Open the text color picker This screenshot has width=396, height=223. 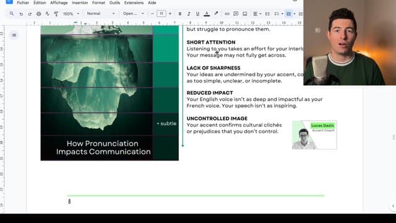pyautogui.click(x=207, y=14)
